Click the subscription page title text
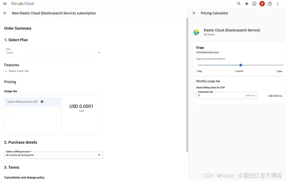This screenshot has width=286, height=181. pyautogui.click(x=54, y=13)
